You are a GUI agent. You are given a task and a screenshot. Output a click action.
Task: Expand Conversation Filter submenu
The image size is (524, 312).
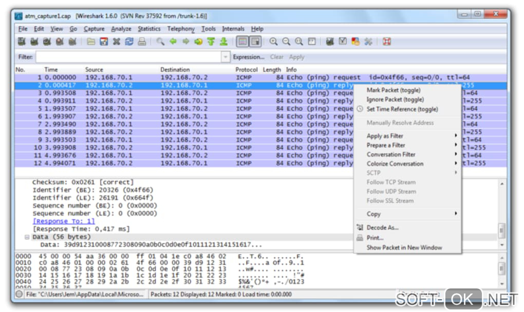[408, 154]
